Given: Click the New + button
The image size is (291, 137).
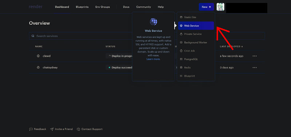Looking at the screenshot, I should click(x=206, y=7).
